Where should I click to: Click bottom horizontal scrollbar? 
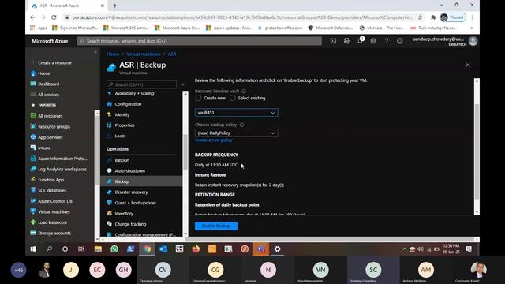(x=330, y=239)
